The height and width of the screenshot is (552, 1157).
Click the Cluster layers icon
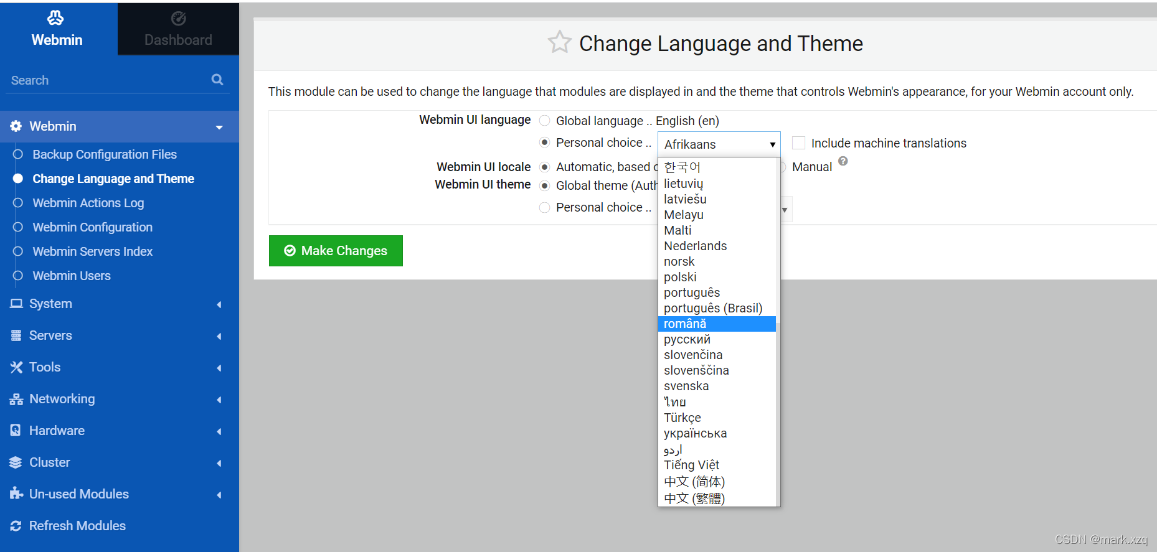click(x=16, y=462)
